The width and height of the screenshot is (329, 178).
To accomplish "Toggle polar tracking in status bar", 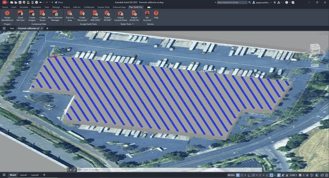I will click(253, 175).
